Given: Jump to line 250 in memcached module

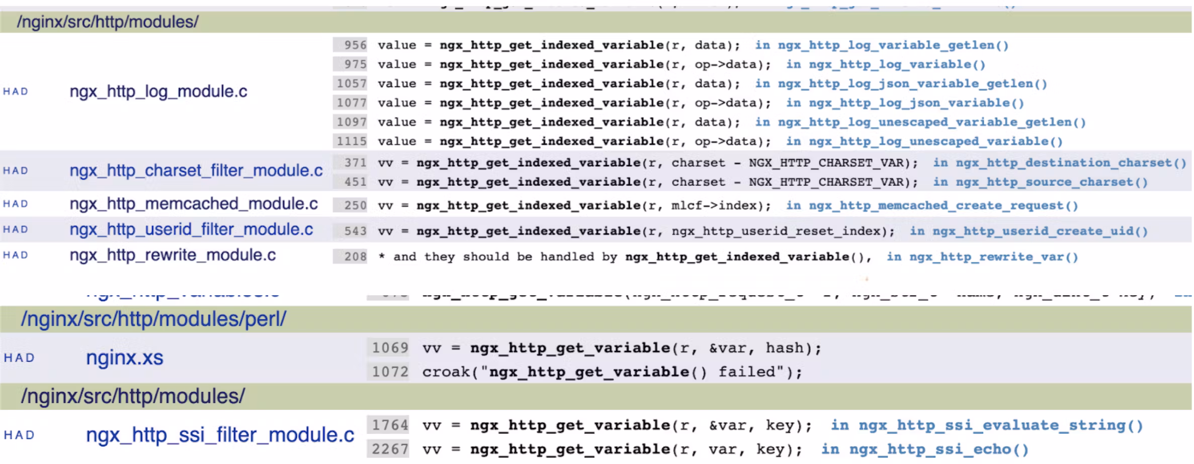Looking at the screenshot, I should [x=355, y=205].
